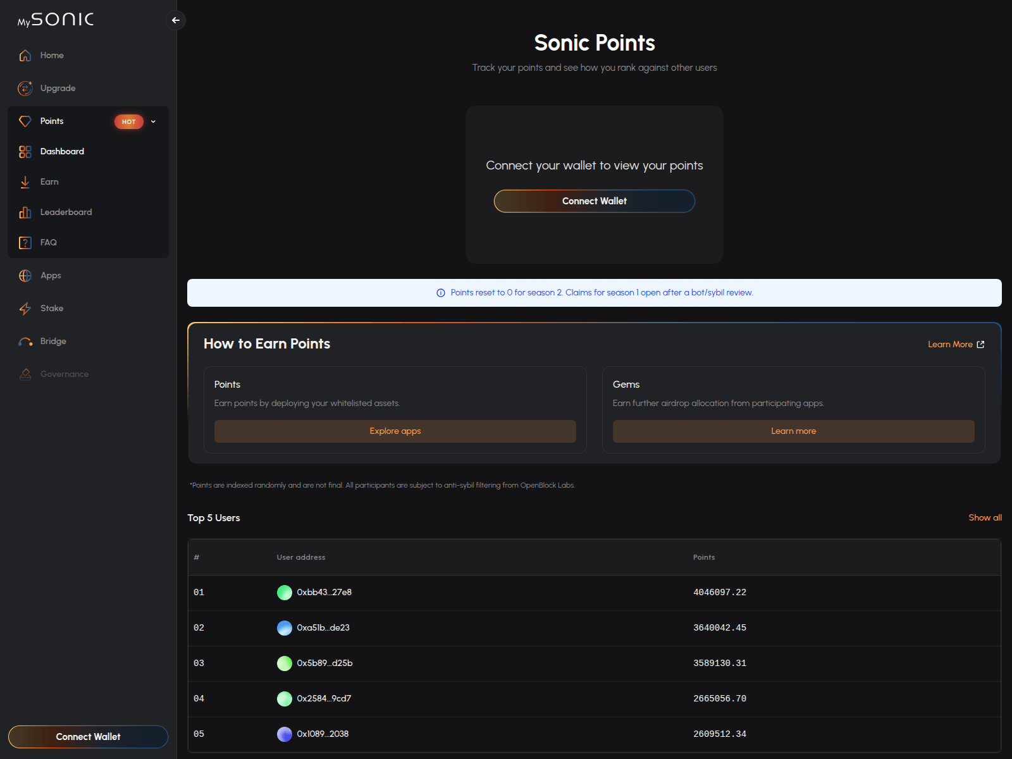The height and width of the screenshot is (759, 1012).
Task: Click the Leaderboard bar chart icon
Action: [x=25, y=213]
